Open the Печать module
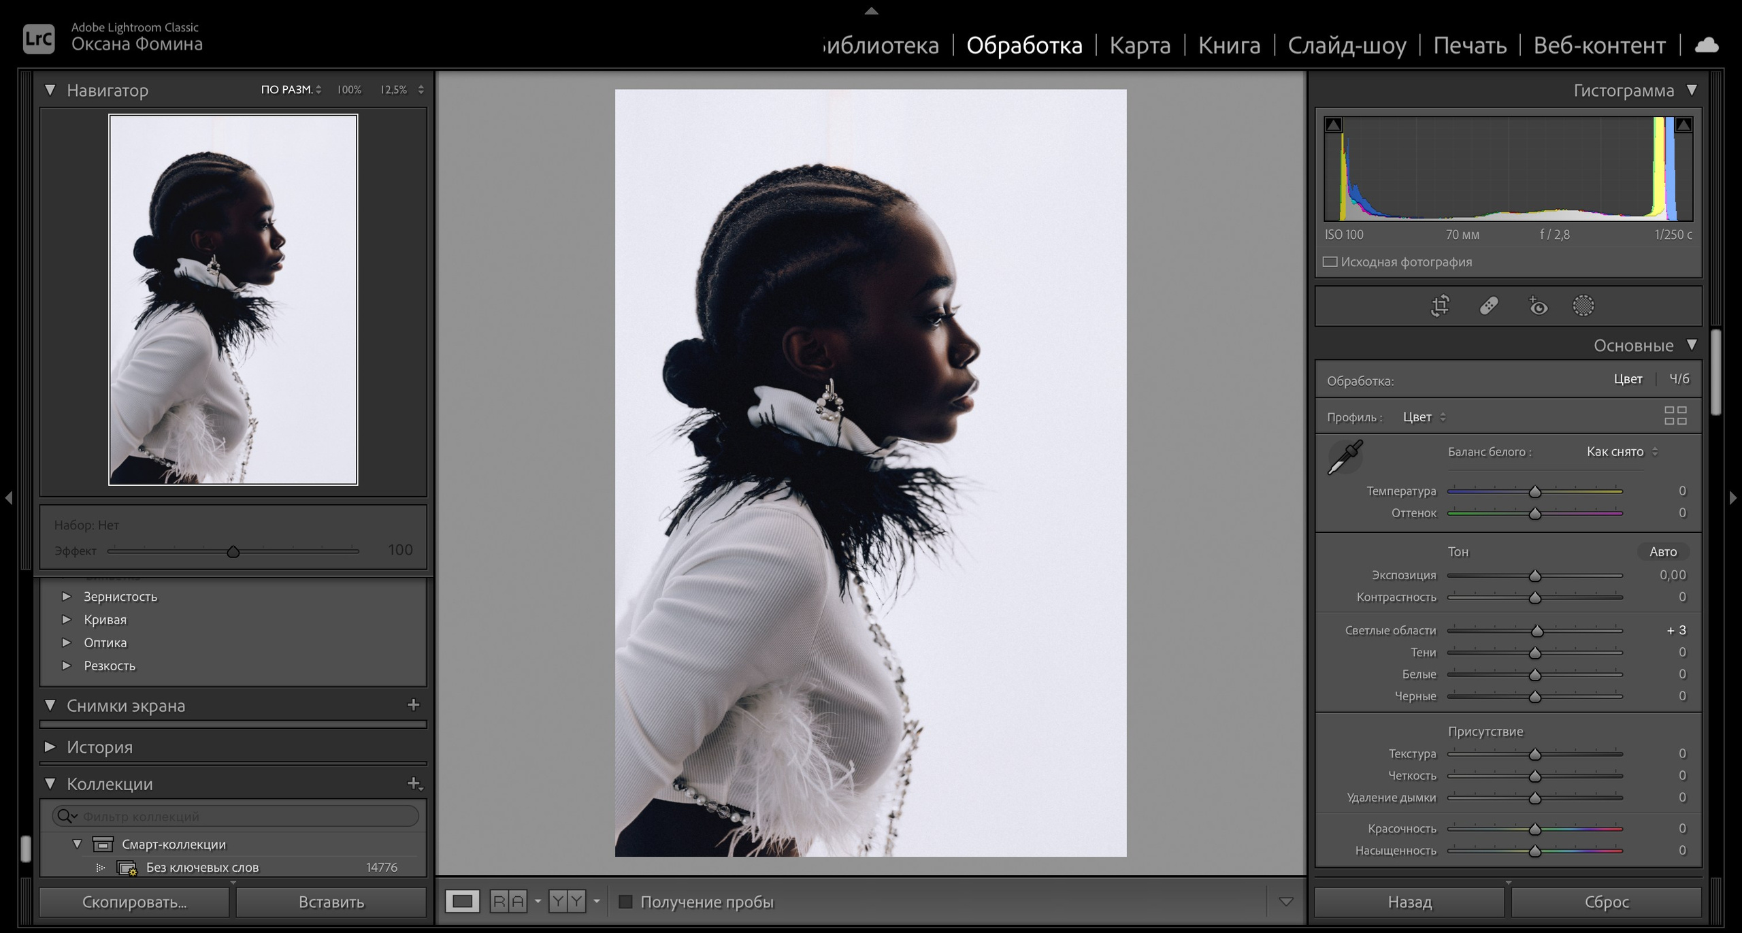 [1469, 46]
